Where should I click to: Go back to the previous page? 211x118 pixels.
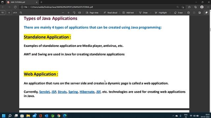(3, 7)
